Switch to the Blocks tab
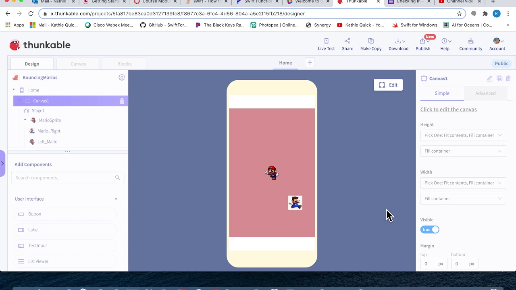Image resolution: width=516 pixels, height=290 pixels. click(x=125, y=64)
